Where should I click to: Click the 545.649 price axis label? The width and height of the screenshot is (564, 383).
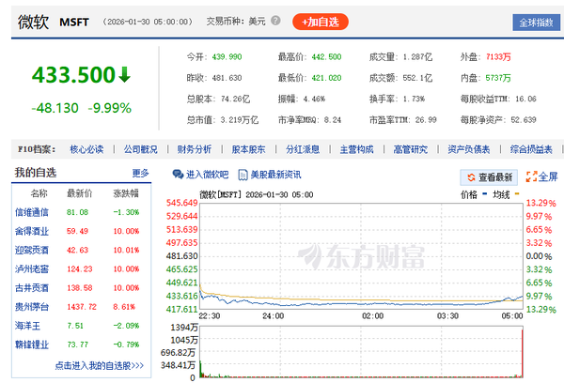(x=182, y=203)
